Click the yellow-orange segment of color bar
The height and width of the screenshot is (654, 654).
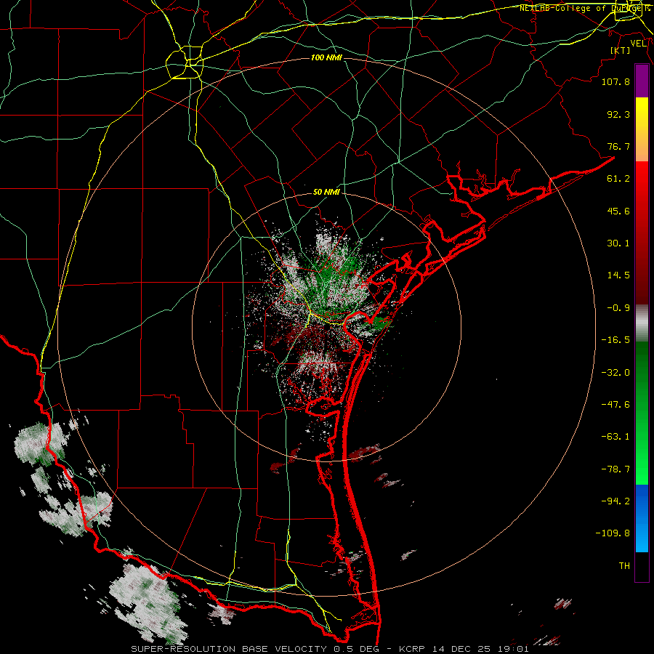(642, 129)
